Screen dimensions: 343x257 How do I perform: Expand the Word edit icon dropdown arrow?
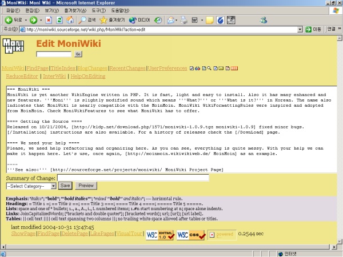202,20
